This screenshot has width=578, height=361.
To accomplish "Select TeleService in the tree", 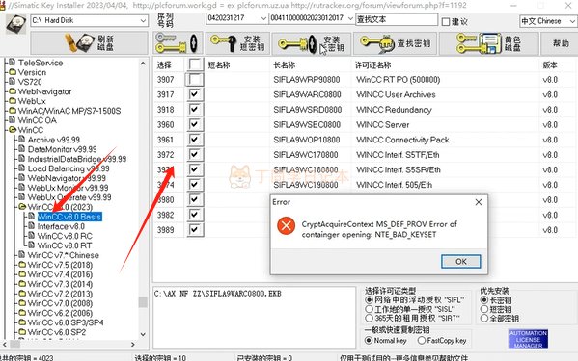I will point(41,63).
